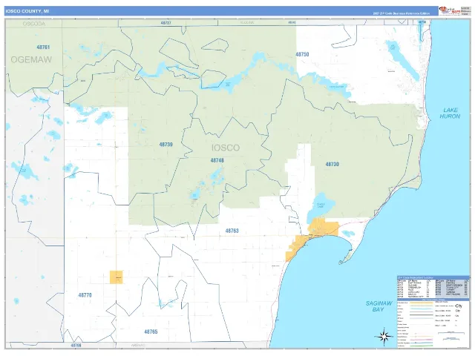Screen dimensions: 475x356
Task: Click the '48748' ZIP code label
Action: coord(217,160)
